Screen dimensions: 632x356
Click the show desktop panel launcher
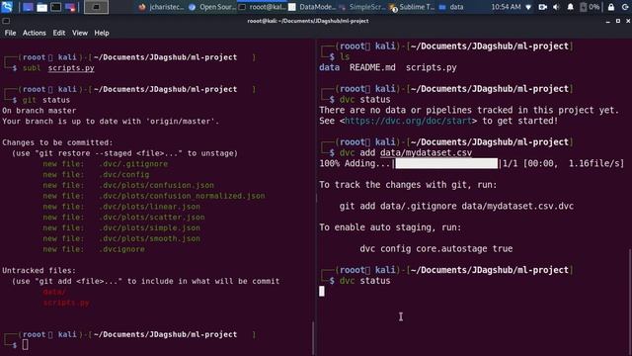(28, 7)
